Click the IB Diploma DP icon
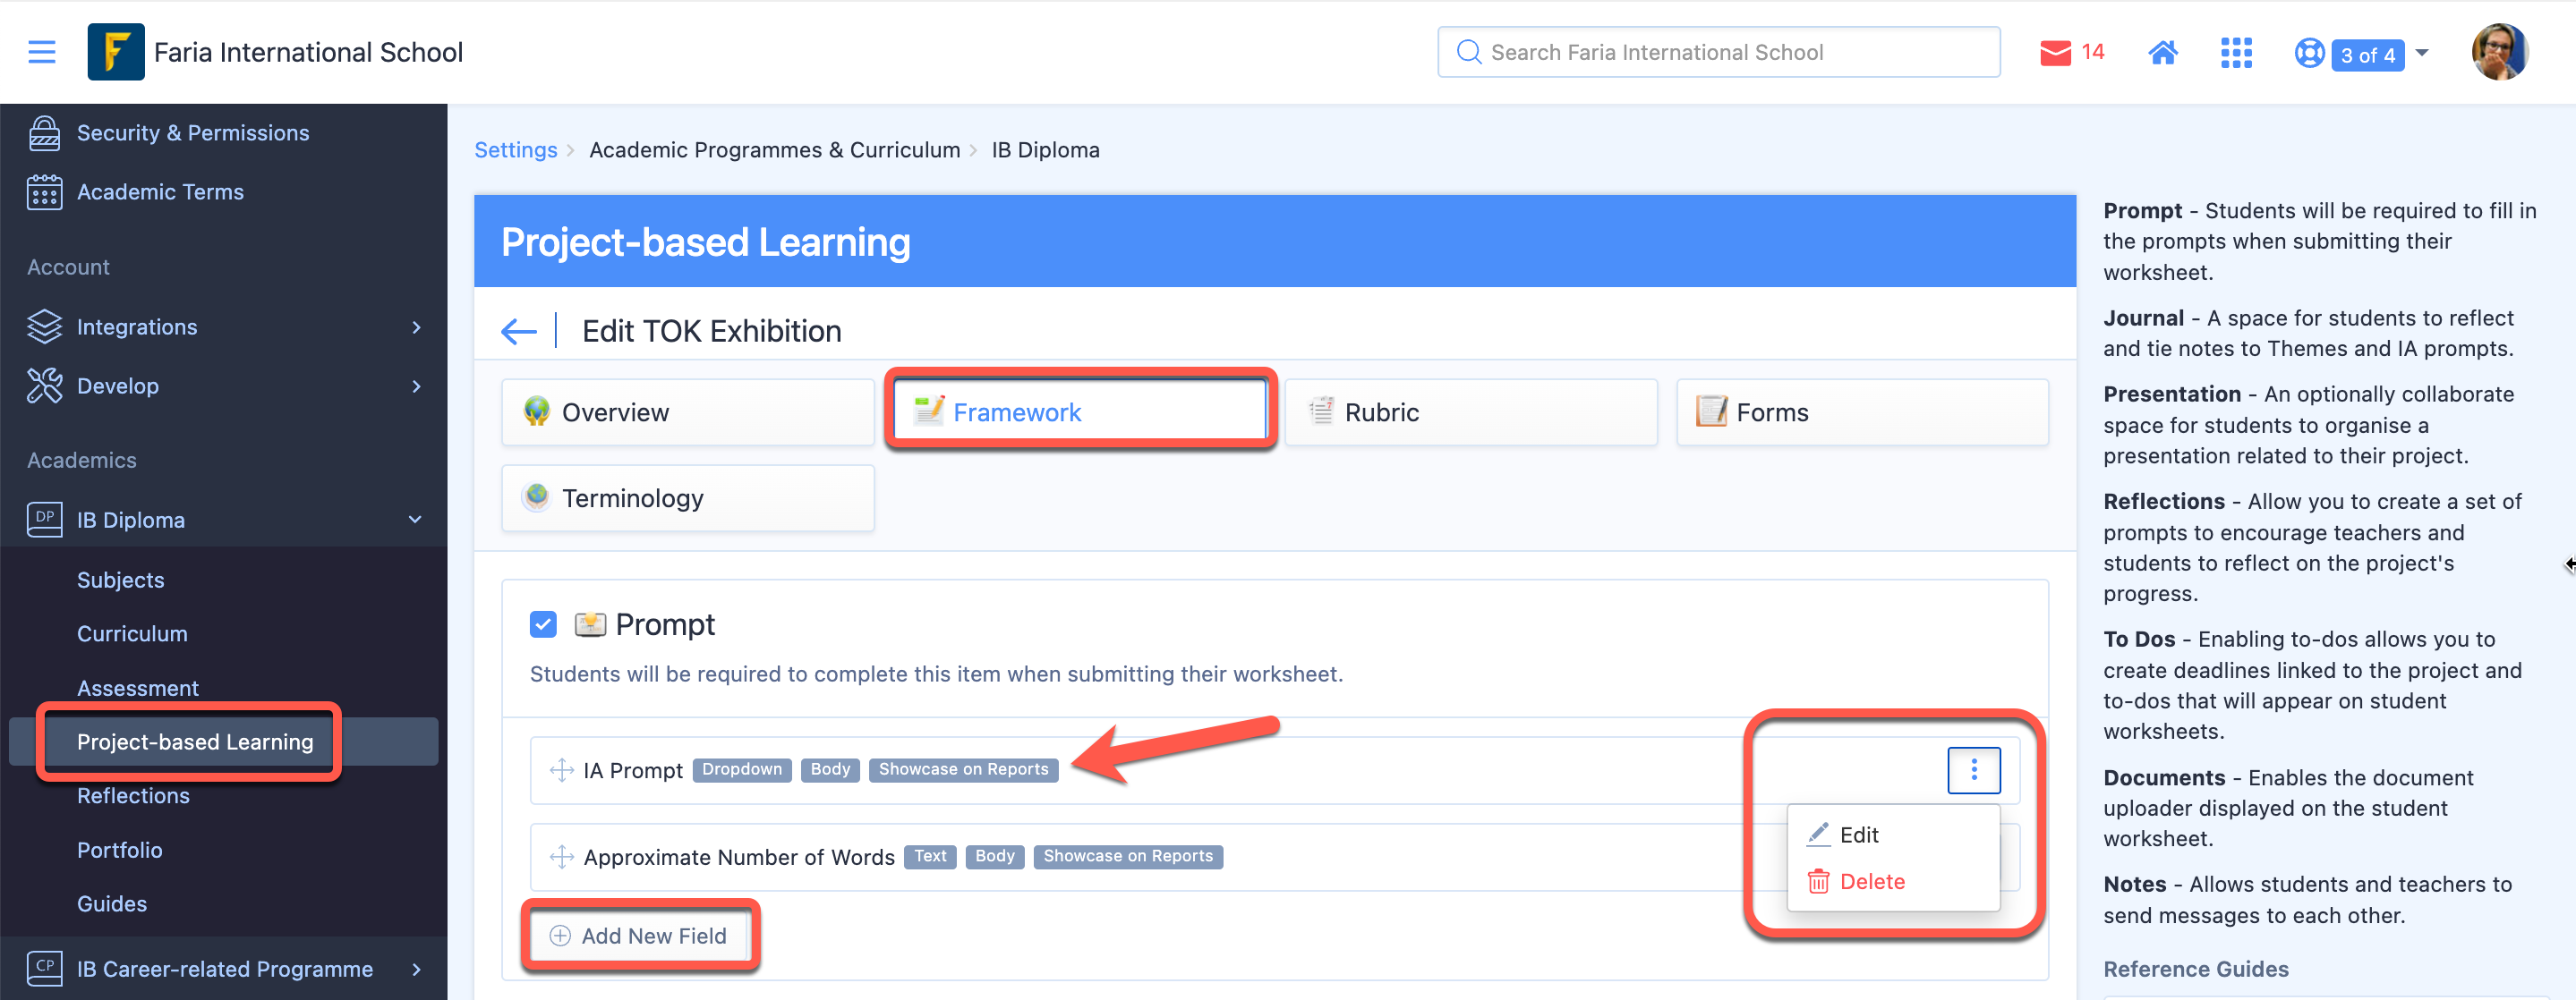This screenshot has height=1000, width=2576. pos(44,520)
